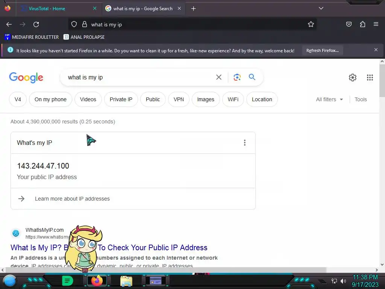The width and height of the screenshot is (385, 289).
Task: Click the IP address 143.244.47.100
Action: (x=43, y=166)
